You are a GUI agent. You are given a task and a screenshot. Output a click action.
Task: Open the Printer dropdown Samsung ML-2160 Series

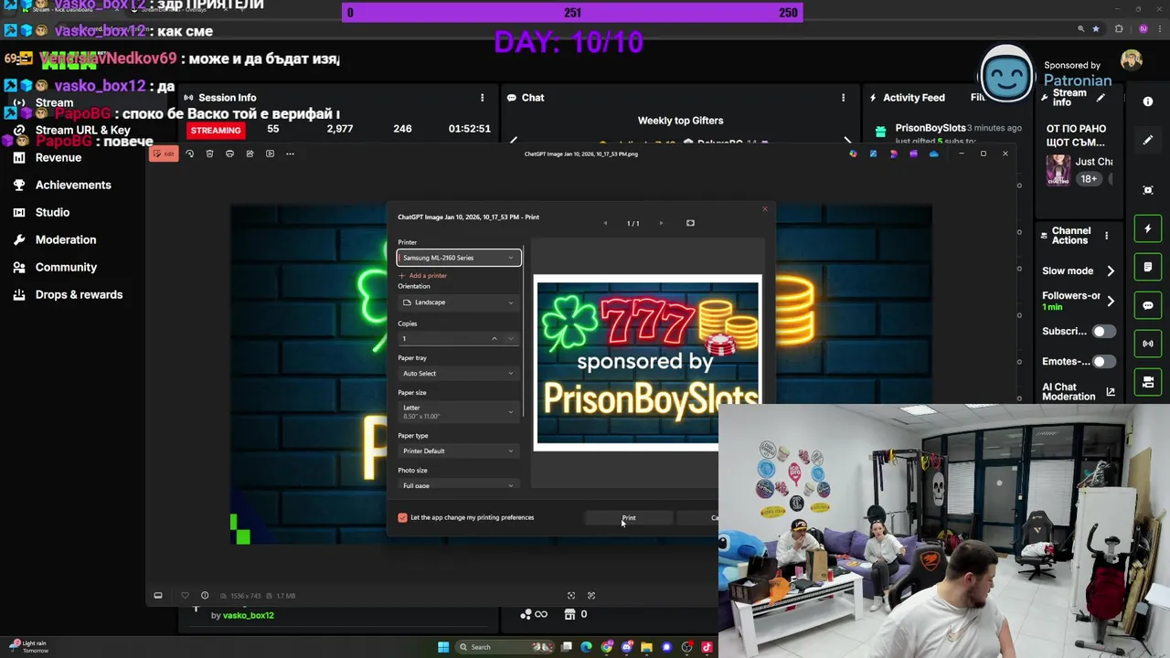click(459, 258)
